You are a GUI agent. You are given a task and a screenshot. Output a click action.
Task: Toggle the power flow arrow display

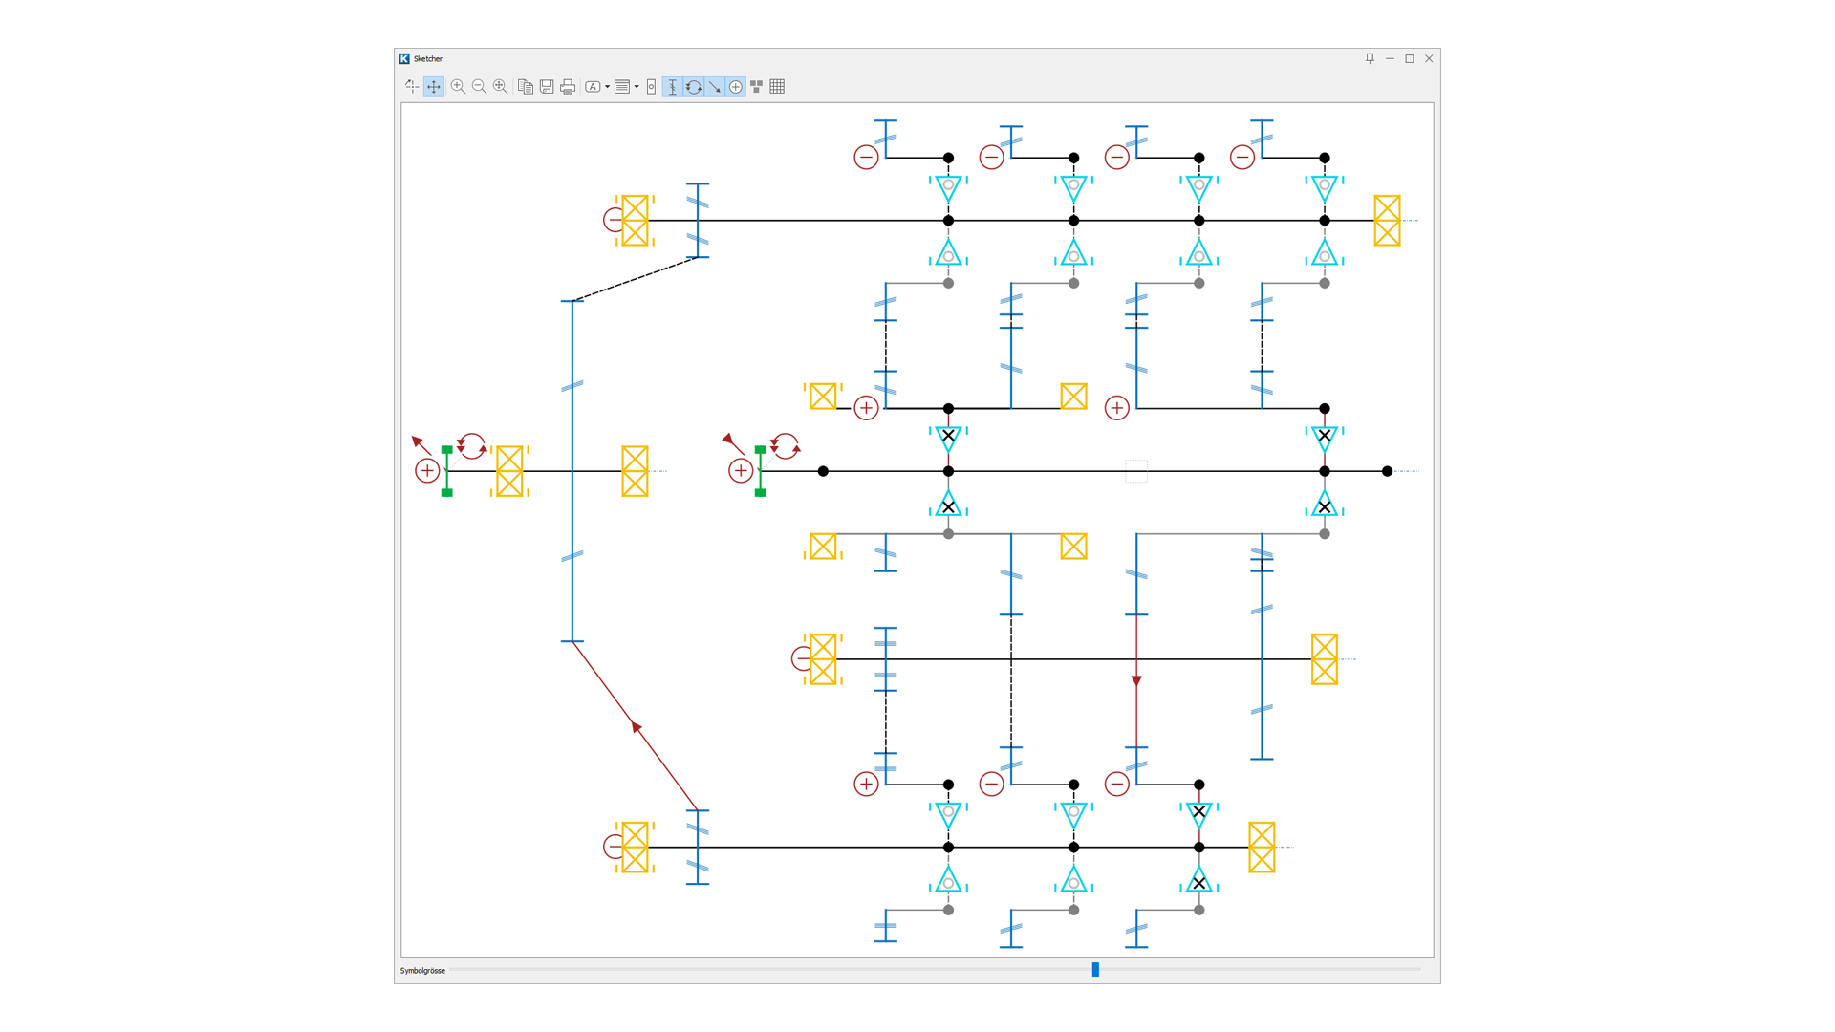(x=715, y=87)
